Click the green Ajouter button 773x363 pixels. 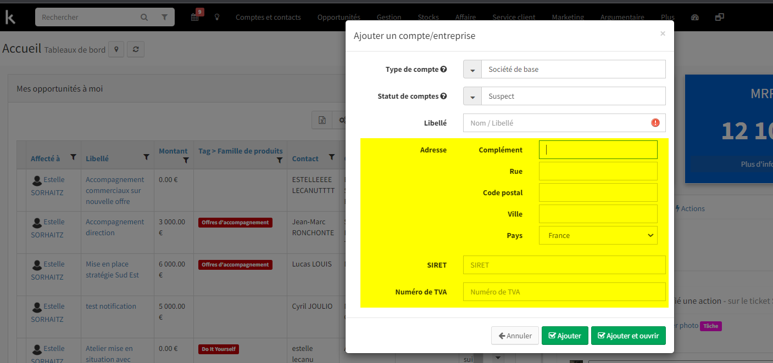pyautogui.click(x=565, y=336)
